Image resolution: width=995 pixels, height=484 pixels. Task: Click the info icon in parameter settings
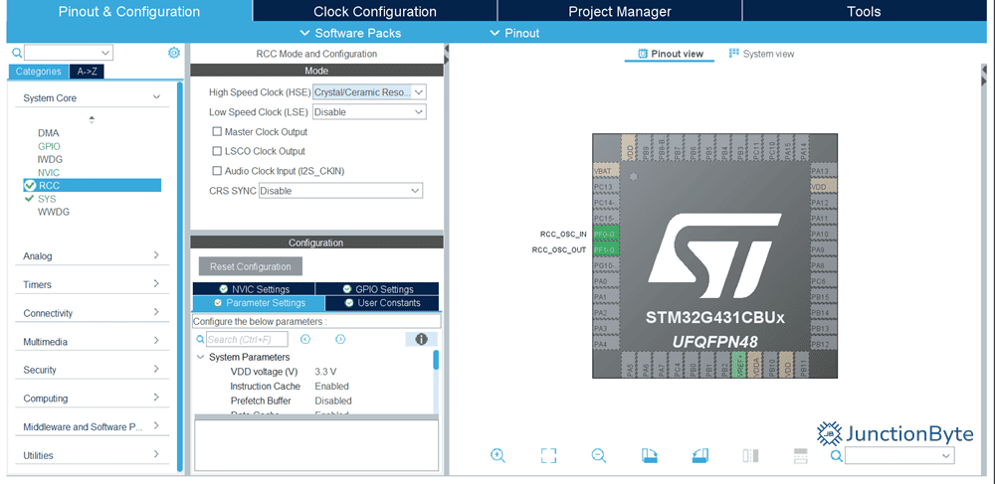pos(421,340)
